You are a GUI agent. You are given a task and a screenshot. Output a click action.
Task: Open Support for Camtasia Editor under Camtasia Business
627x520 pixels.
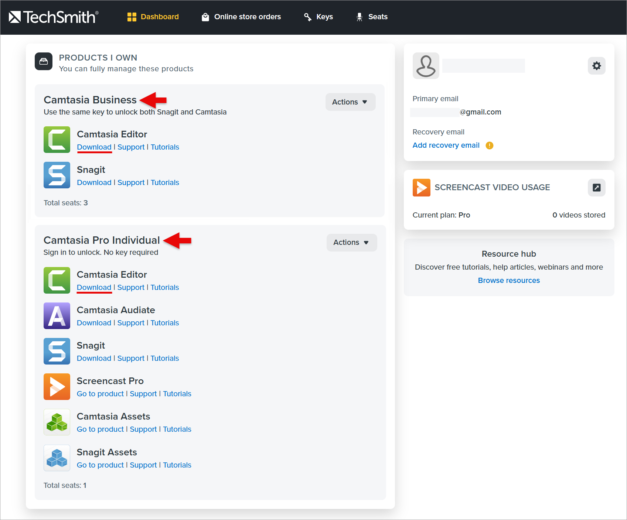[x=131, y=147]
